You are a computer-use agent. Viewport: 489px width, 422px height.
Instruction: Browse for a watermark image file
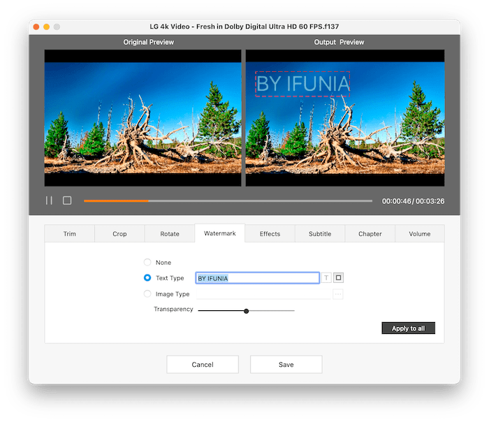click(x=338, y=294)
